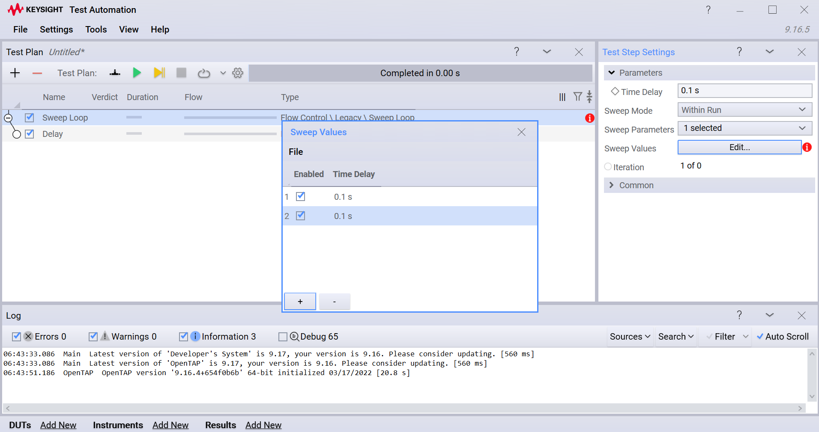Click the Time Delay input field
Viewport: 819px width, 432px height.
pyautogui.click(x=744, y=91)
